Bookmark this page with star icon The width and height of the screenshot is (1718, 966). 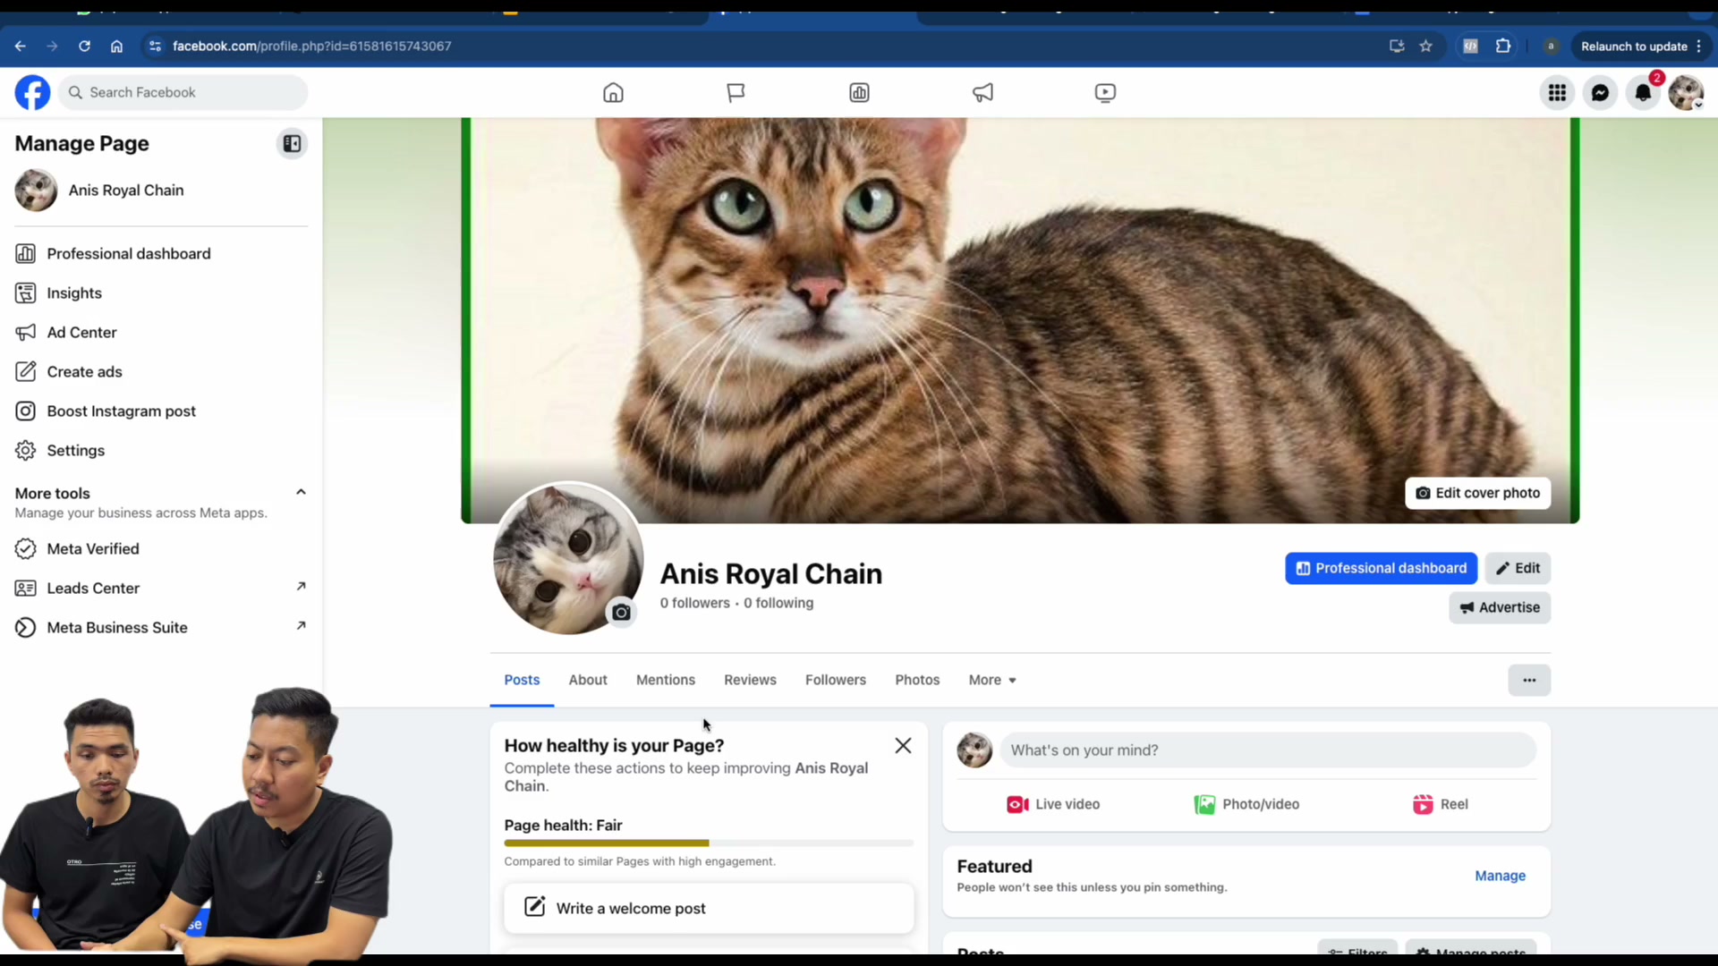(x=1425, y=46)
